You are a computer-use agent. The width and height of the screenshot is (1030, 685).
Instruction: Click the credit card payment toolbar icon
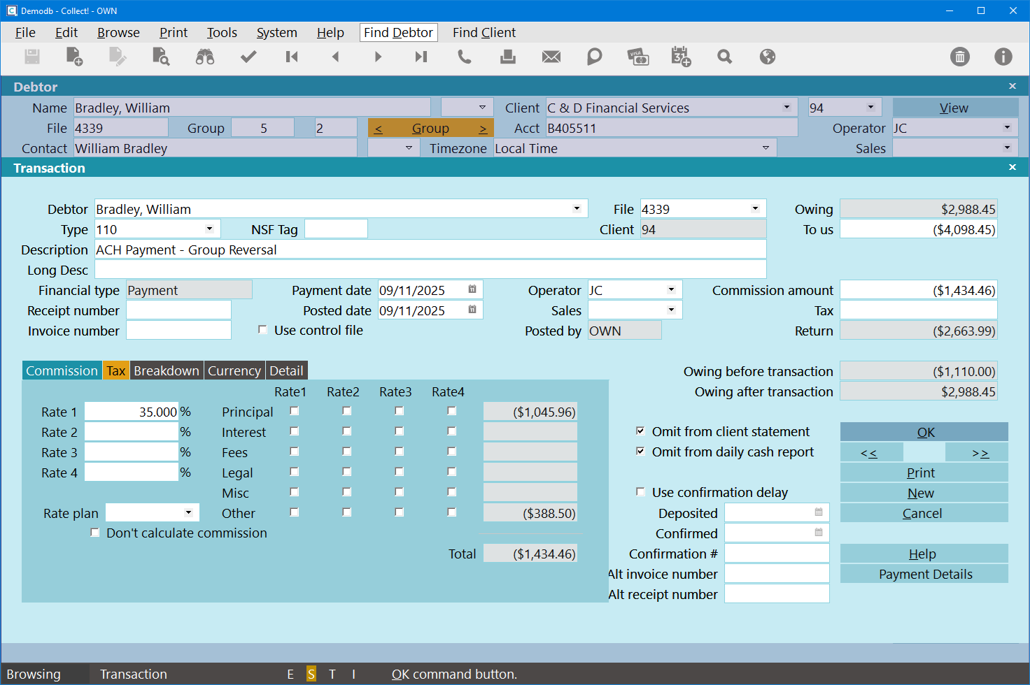pos(637,57)
